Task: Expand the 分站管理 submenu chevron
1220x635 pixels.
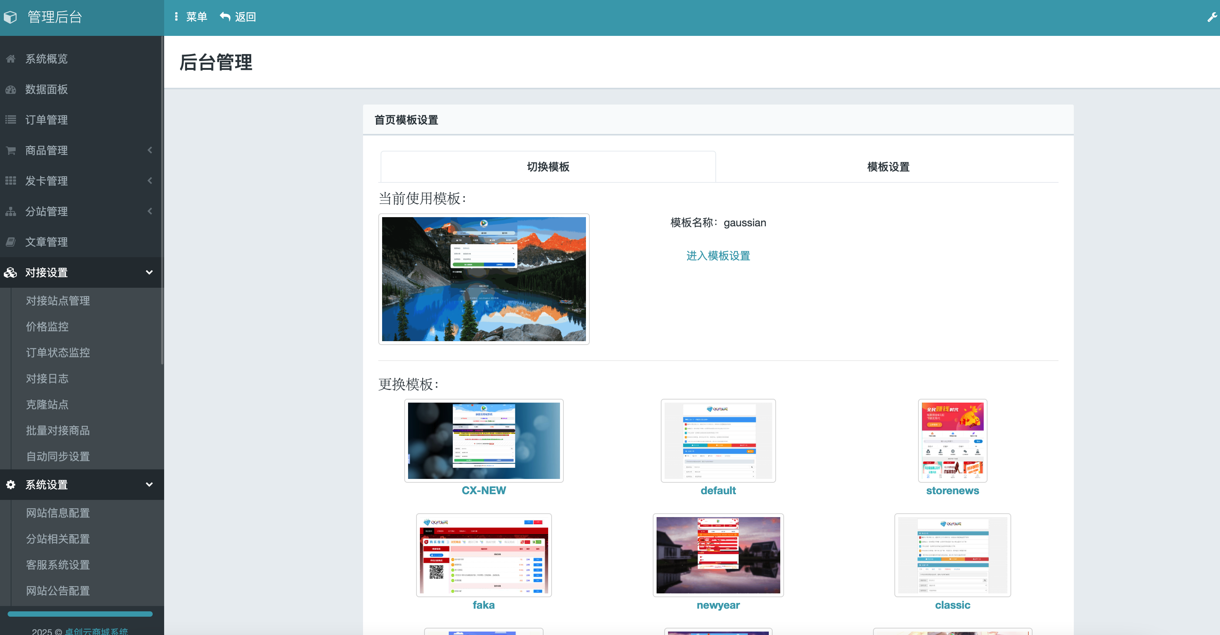Action: (x=150, y=211)
